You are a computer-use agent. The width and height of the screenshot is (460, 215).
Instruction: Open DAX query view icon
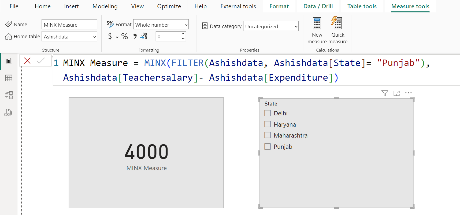[8, 112]
